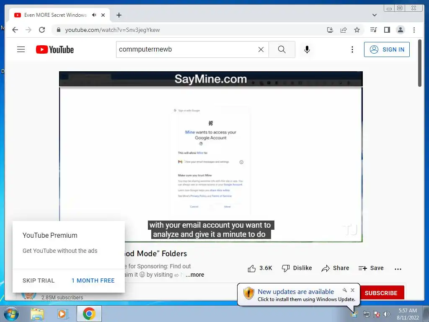Open balloon options wrench icon
This screenshot has height=322, width=429.
point(344,290)
